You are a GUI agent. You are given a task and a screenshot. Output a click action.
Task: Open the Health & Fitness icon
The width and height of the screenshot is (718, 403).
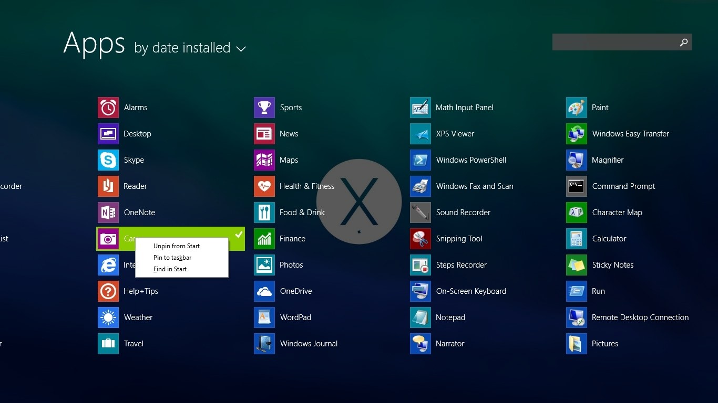tap(264, 186)
